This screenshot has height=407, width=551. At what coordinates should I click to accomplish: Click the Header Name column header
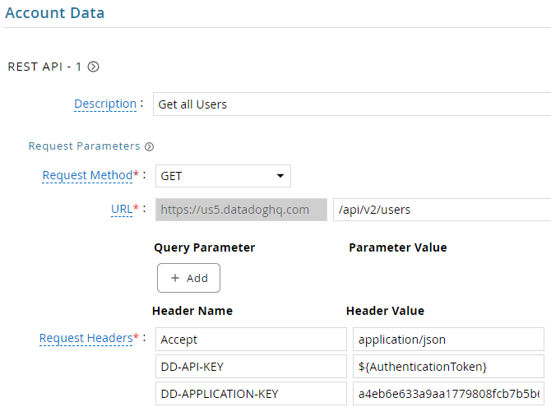click(x=192, y=311)
